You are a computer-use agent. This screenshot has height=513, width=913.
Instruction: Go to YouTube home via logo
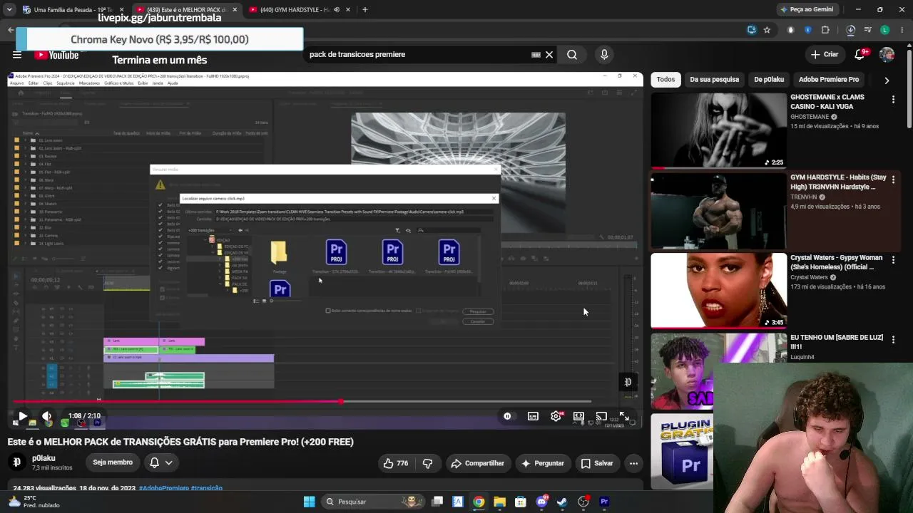(56, 55)
